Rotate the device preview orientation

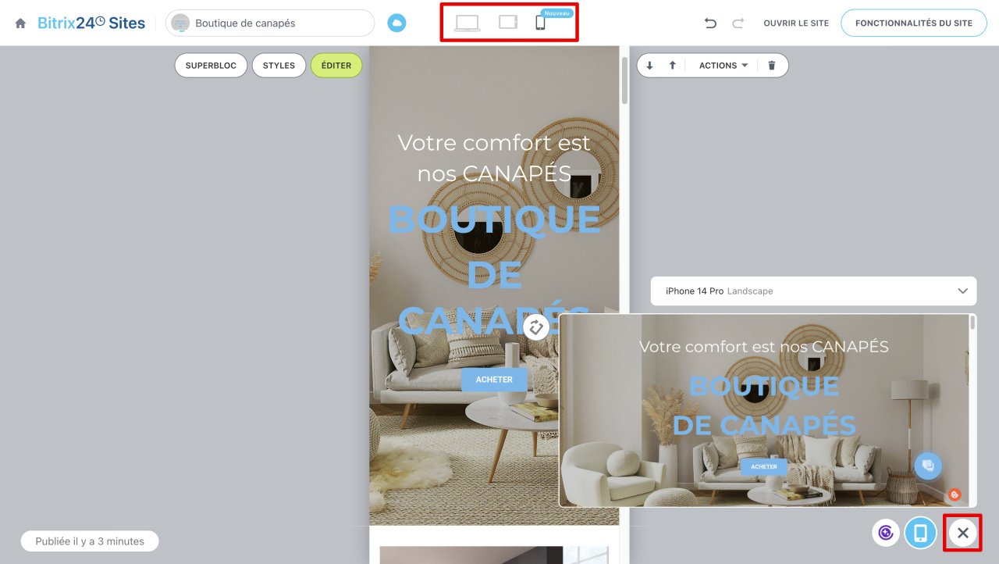[x=535, y=327]
